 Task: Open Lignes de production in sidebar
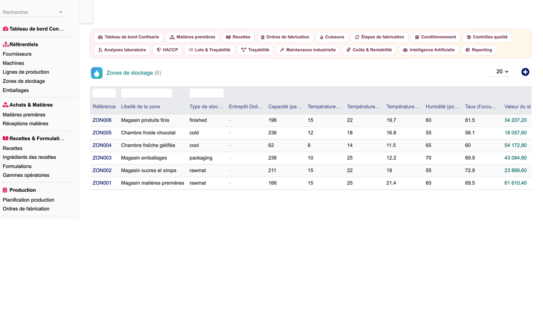[26, 72]
